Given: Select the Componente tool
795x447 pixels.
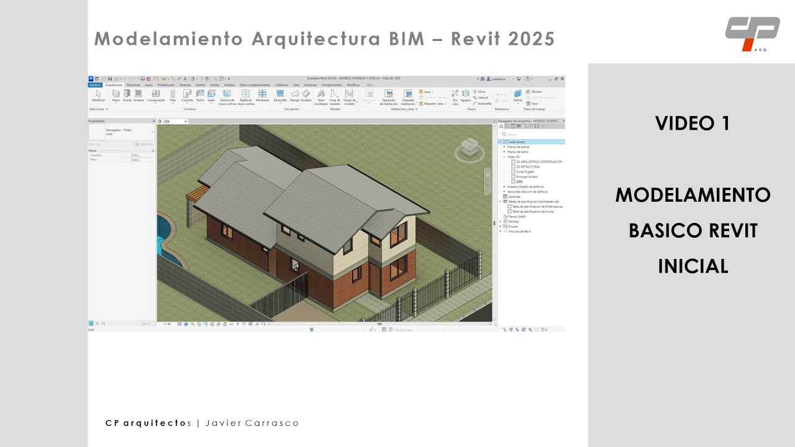Looking at the screenshot, I should pyautogui.click(x=156, y=95).
